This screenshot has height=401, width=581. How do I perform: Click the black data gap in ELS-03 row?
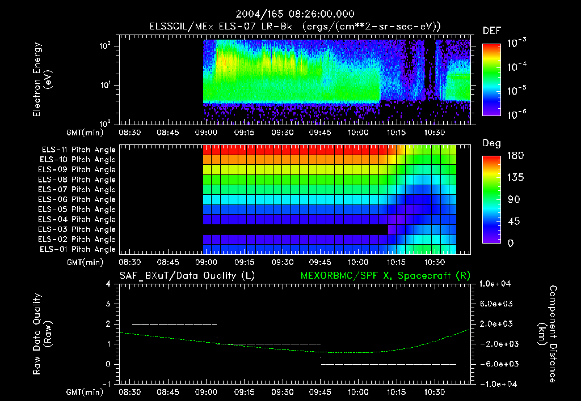click(295, 229)
